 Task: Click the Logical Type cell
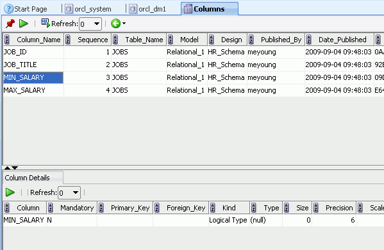point(228,220)
